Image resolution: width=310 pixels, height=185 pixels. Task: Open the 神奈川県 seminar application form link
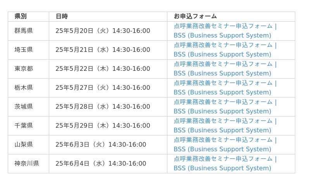coord(225,163)
